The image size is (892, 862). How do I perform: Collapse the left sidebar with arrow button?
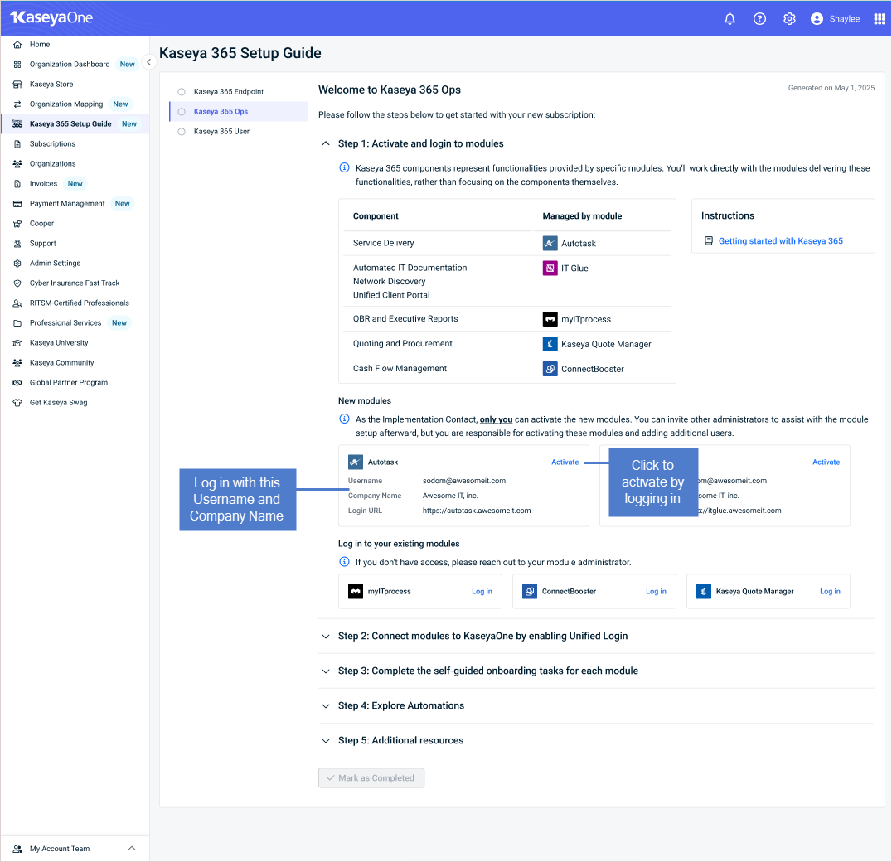pos(148,62)
